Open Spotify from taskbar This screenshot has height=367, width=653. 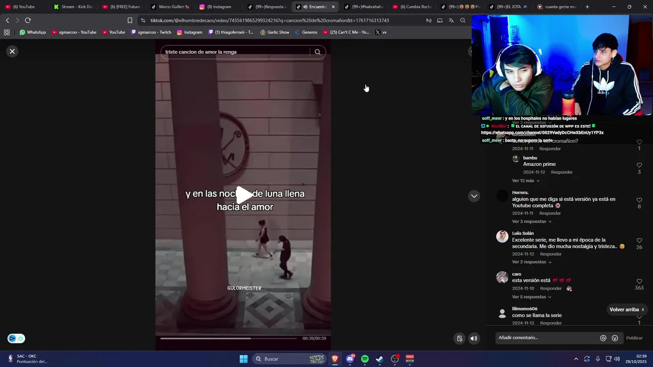(x=365, y=359)
